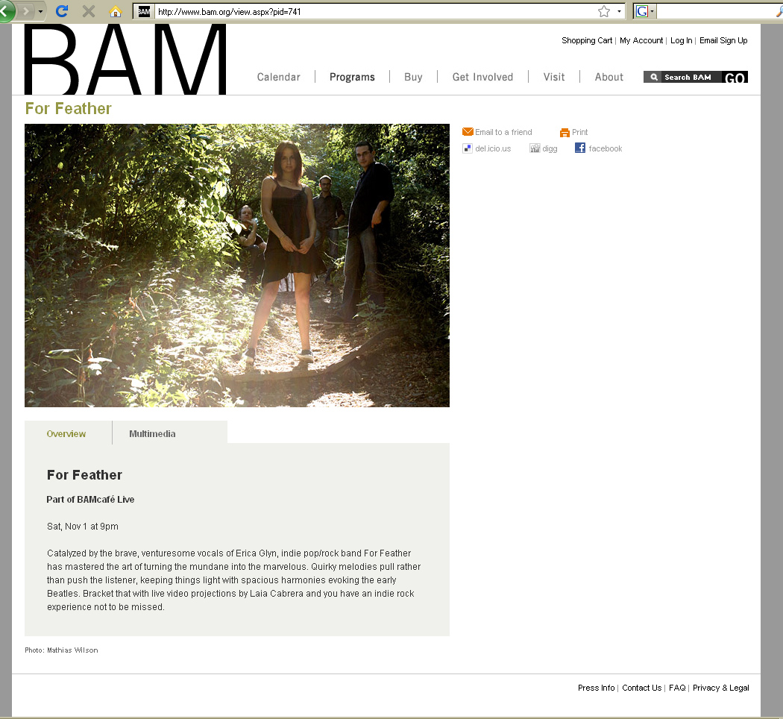Reload the page with the refresh icon
Viewport: 783px width, 719px height.
click(62, 11)
